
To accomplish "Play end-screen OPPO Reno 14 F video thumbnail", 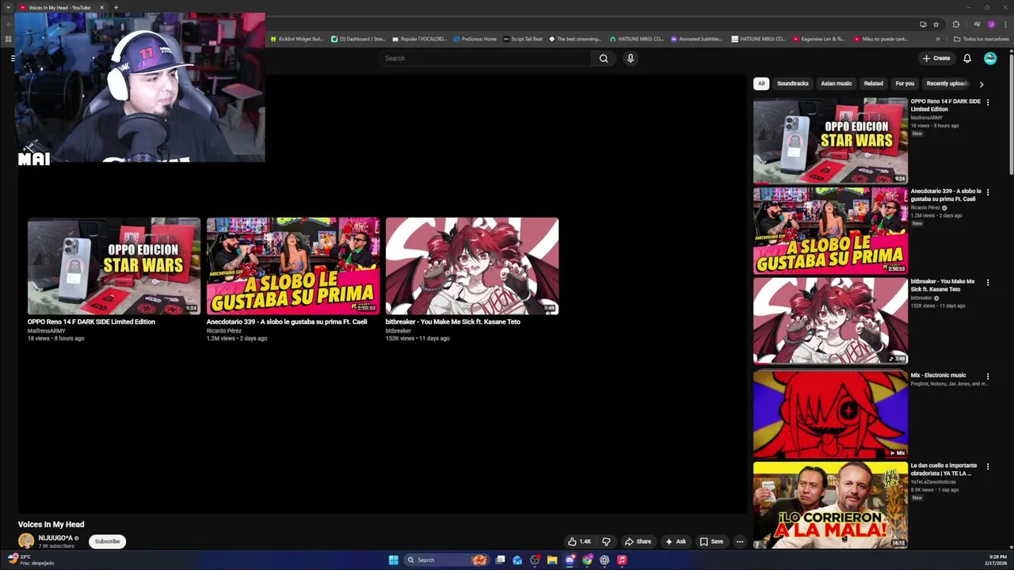I will pyautogui.click(x=114, y=266).
